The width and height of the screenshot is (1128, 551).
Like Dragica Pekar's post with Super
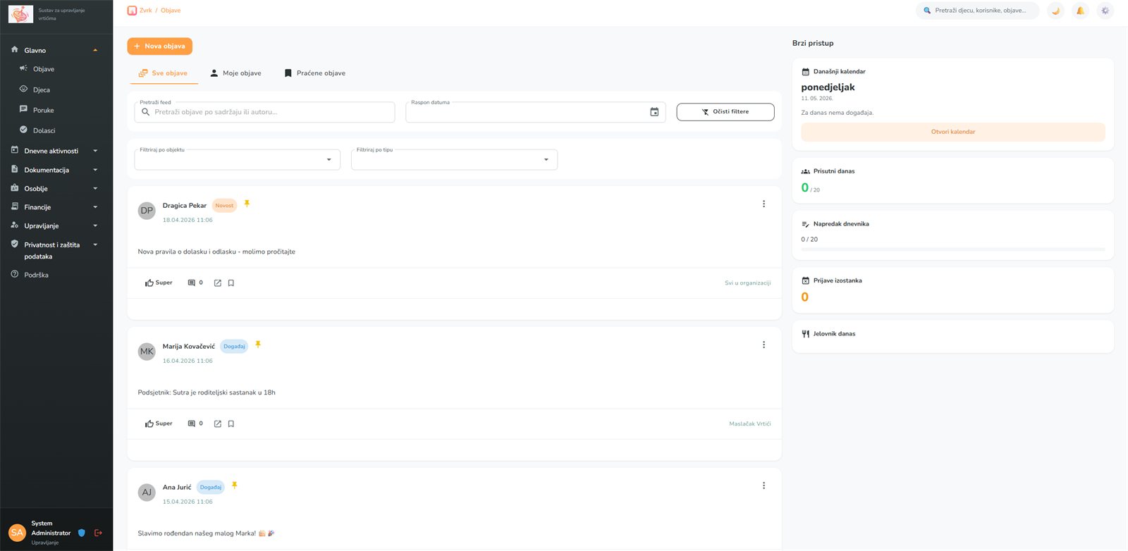point(159,283)
